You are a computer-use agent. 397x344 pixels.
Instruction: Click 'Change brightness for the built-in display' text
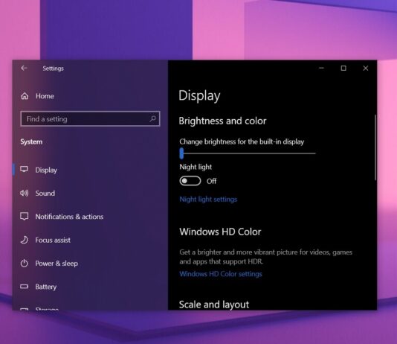(242, 141)
